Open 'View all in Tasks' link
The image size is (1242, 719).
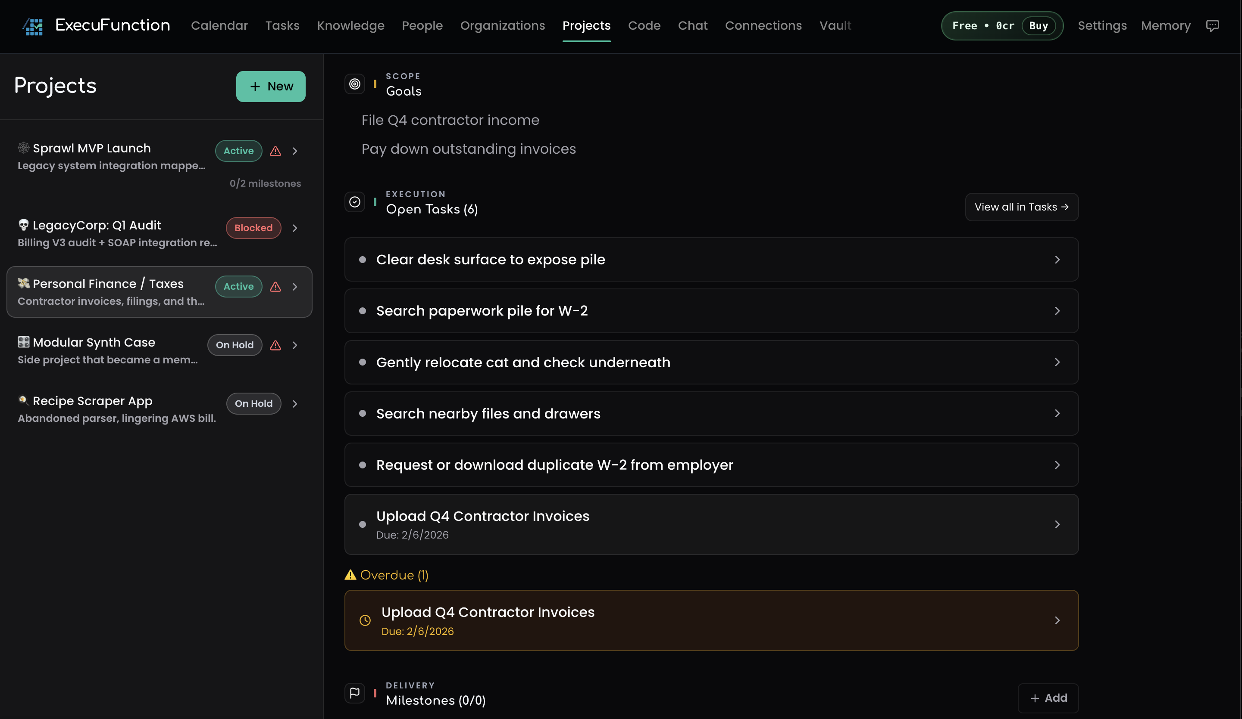click(x=1021, y=207)
